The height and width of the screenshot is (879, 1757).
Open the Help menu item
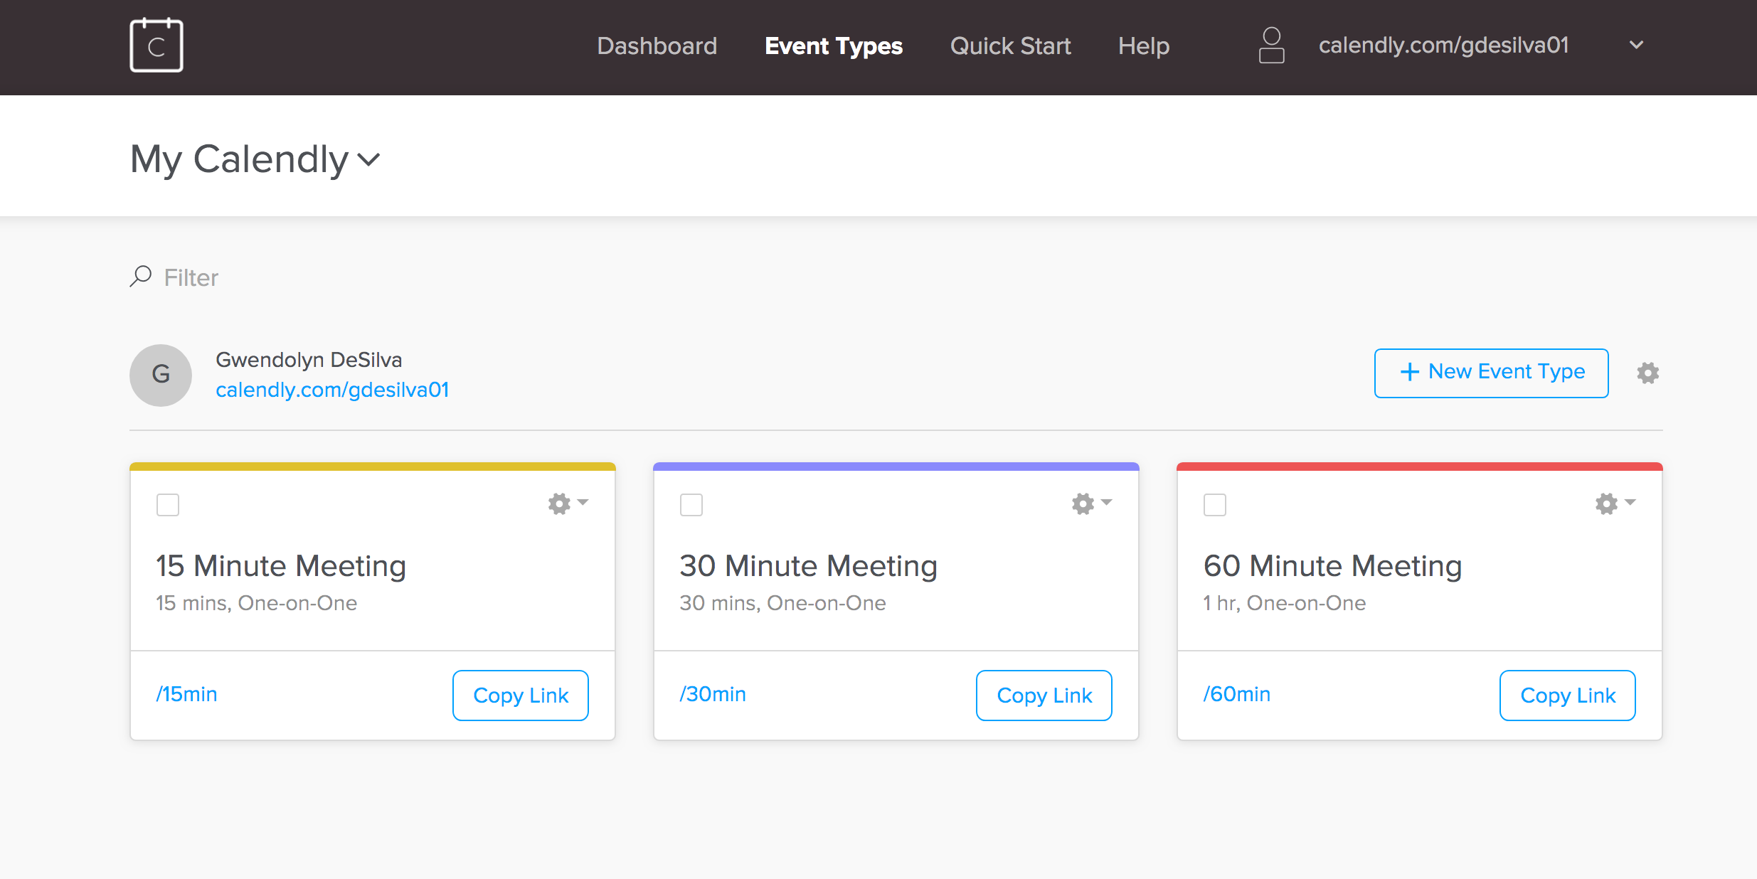pos(1143,46)
